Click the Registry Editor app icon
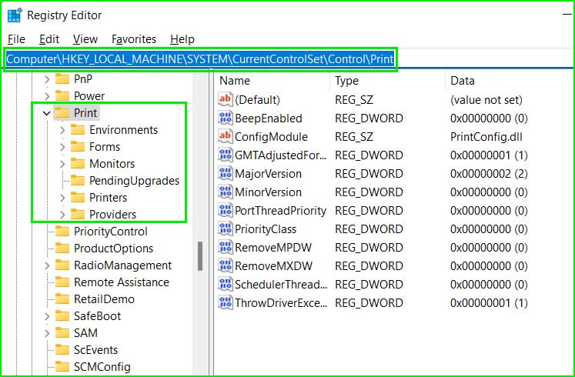 pos(15,15)
